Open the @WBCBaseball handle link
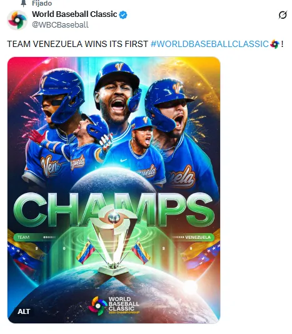292x334 pixels. [60, 24]
